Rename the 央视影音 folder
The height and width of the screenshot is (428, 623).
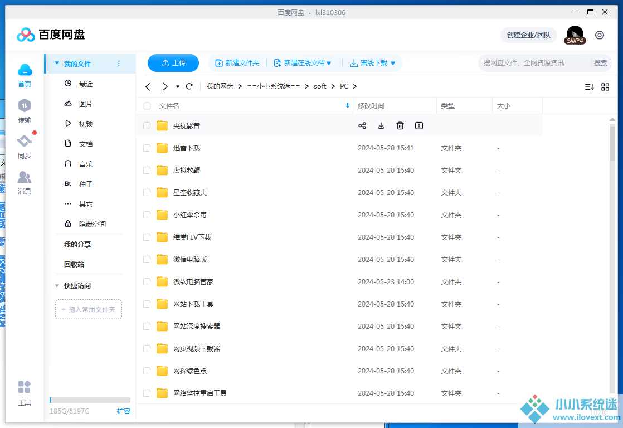[419, 125]
